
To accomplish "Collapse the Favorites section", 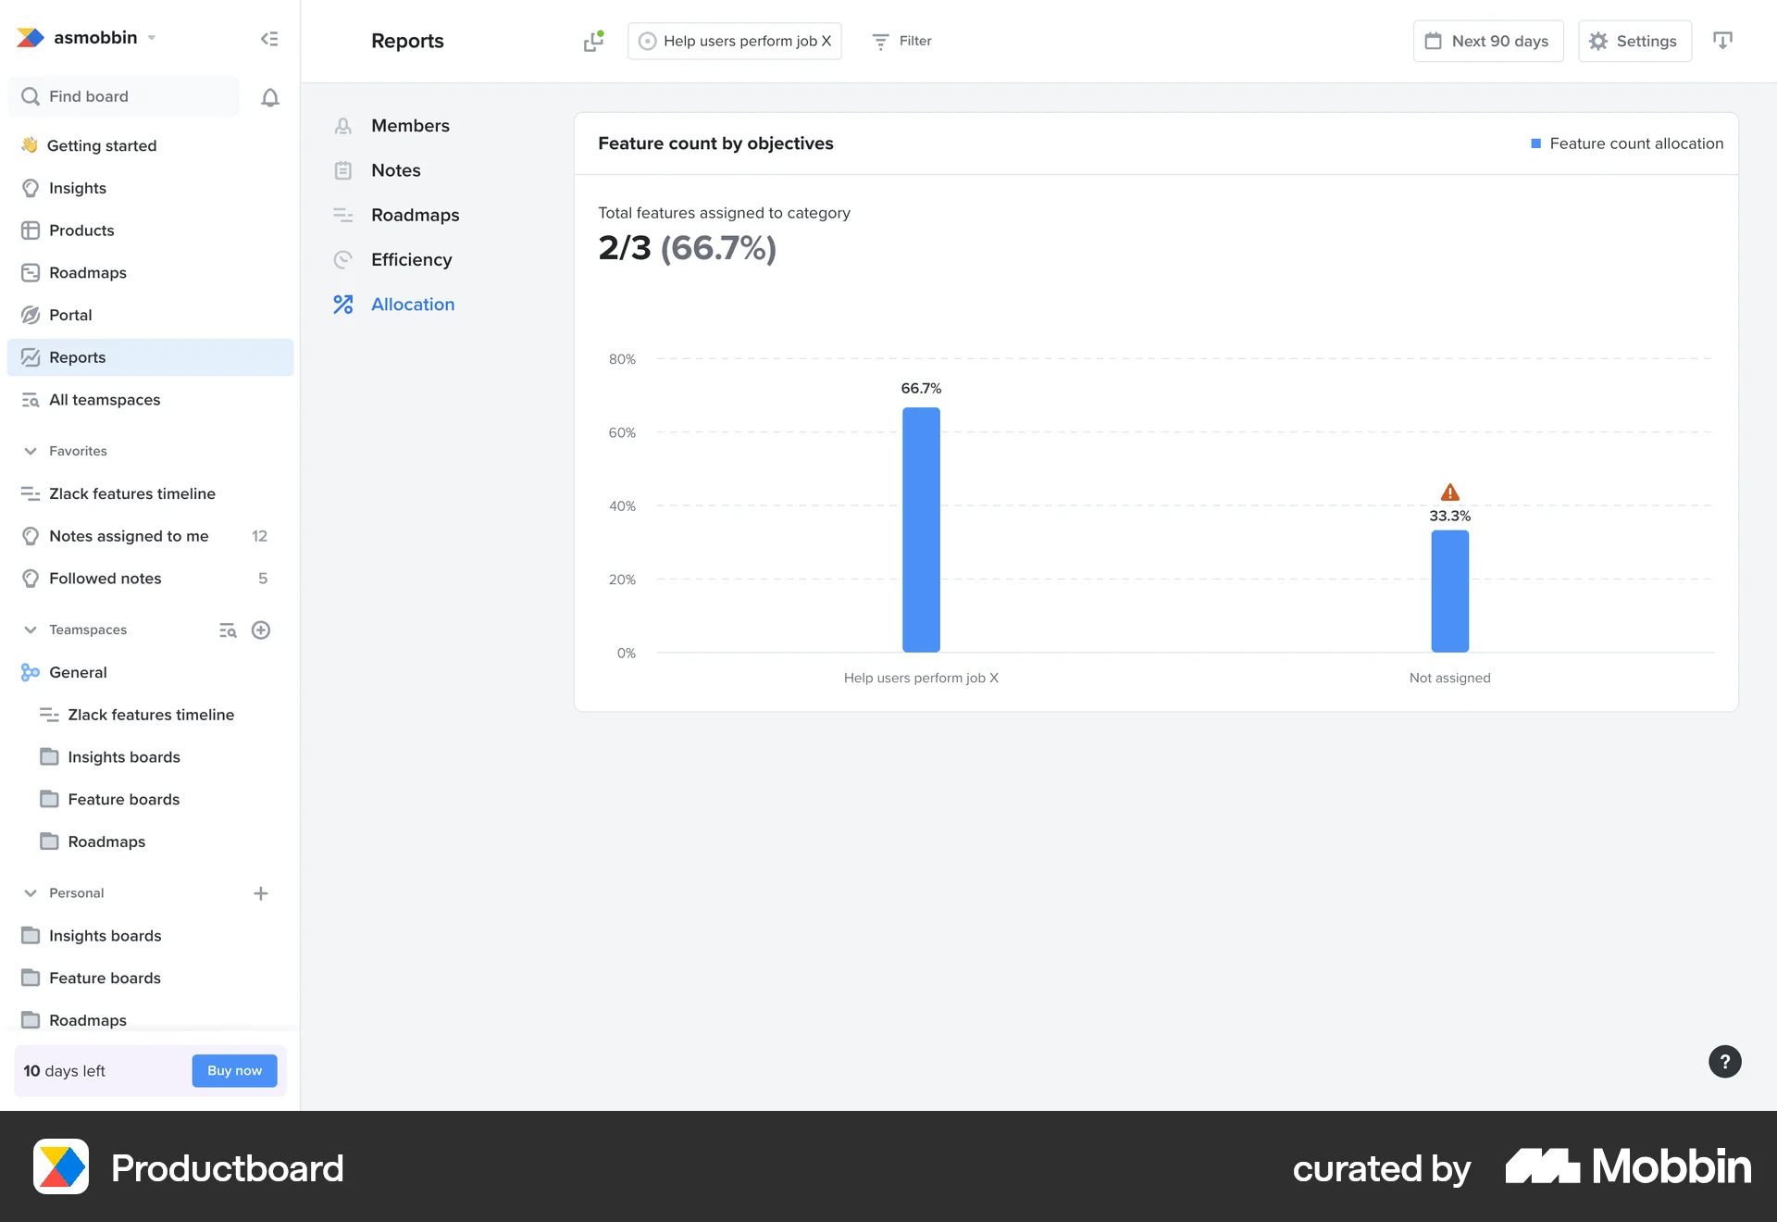I will pos(31,451).
